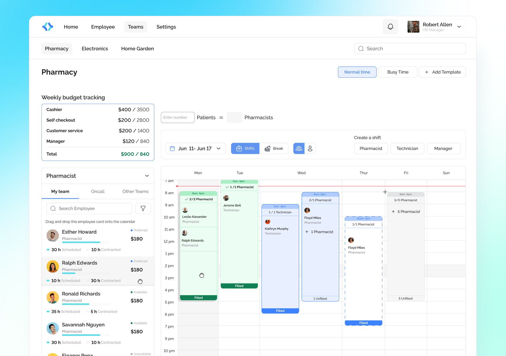Screen dimensions: 506x356
Task: Expand the Robert Allen account menu chevron
Action: click(x=459, y=27)
